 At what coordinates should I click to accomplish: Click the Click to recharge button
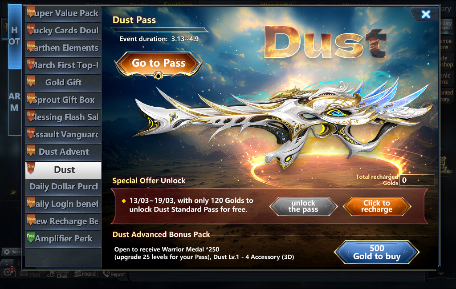coord(377,206)
